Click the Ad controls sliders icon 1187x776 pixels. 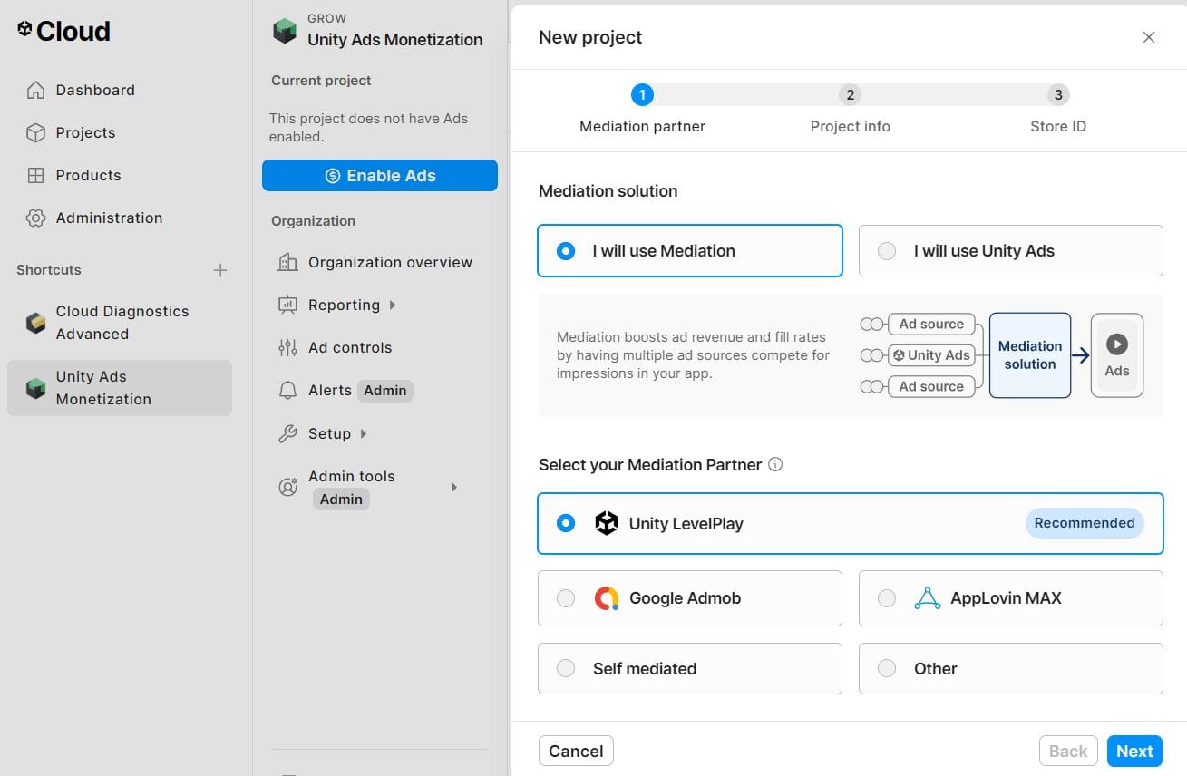coord(287,347)
